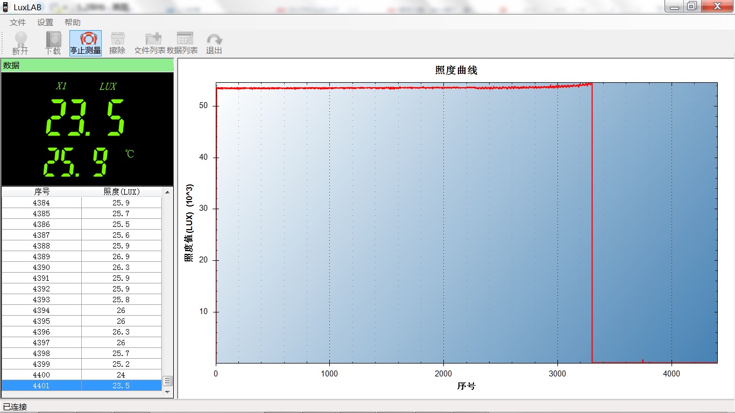The image size is (735, 413).
Task: Click the 序号 column header
Action: [41, 191]
